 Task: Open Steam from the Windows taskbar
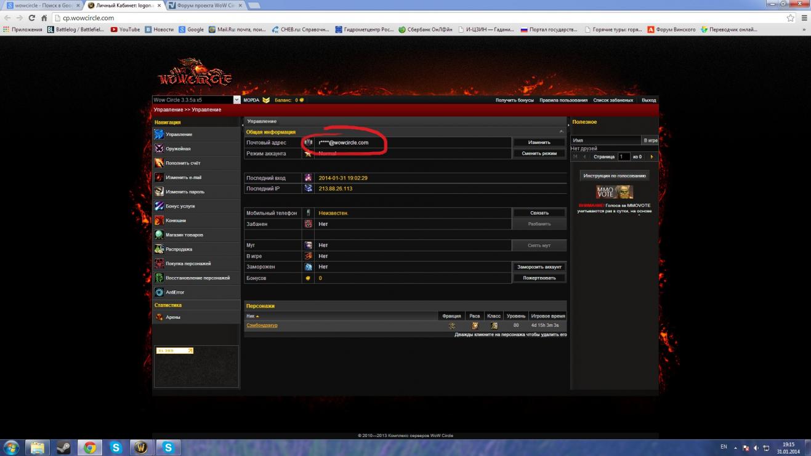click(x=63, y=447)
